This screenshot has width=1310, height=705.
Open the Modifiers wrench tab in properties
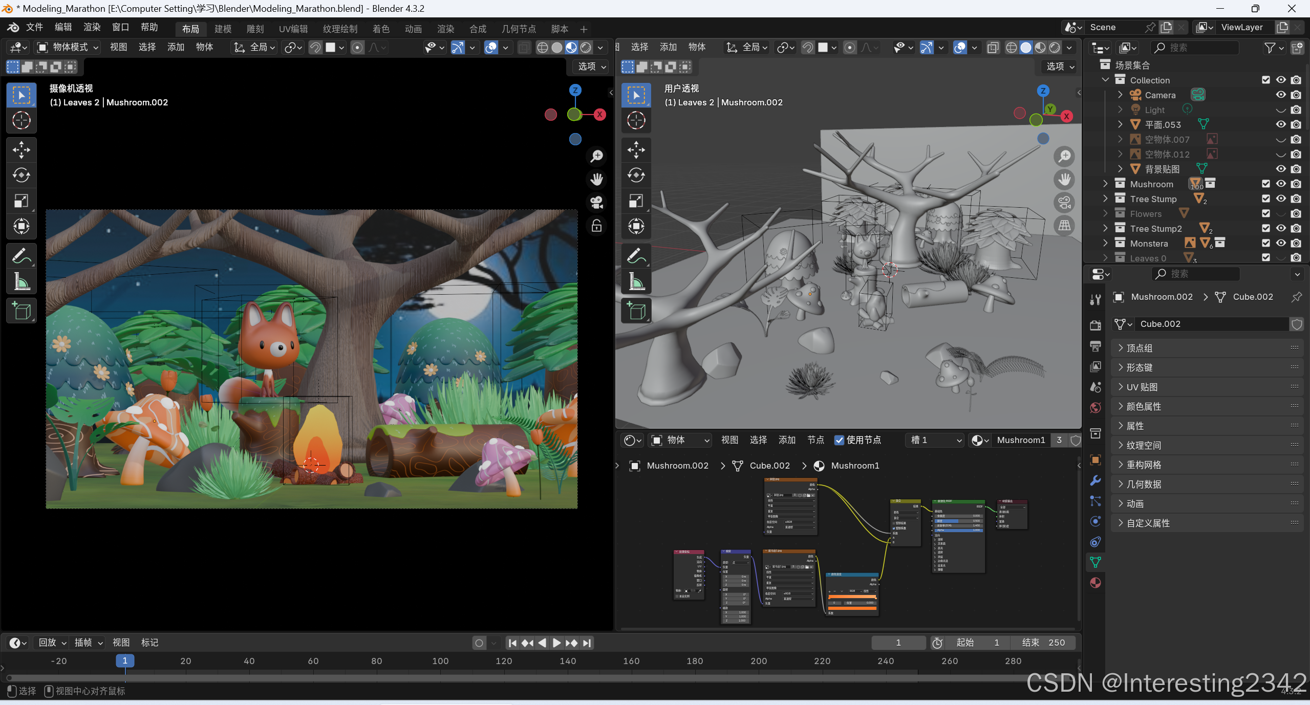click(1096, 480)
